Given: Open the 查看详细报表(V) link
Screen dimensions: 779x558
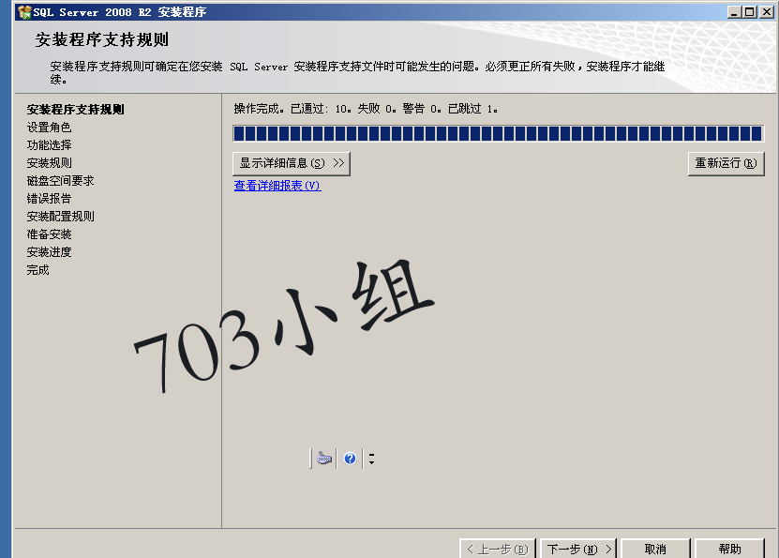Looking at the screenshot, I should pyautogui.click(x=277, y=186).
